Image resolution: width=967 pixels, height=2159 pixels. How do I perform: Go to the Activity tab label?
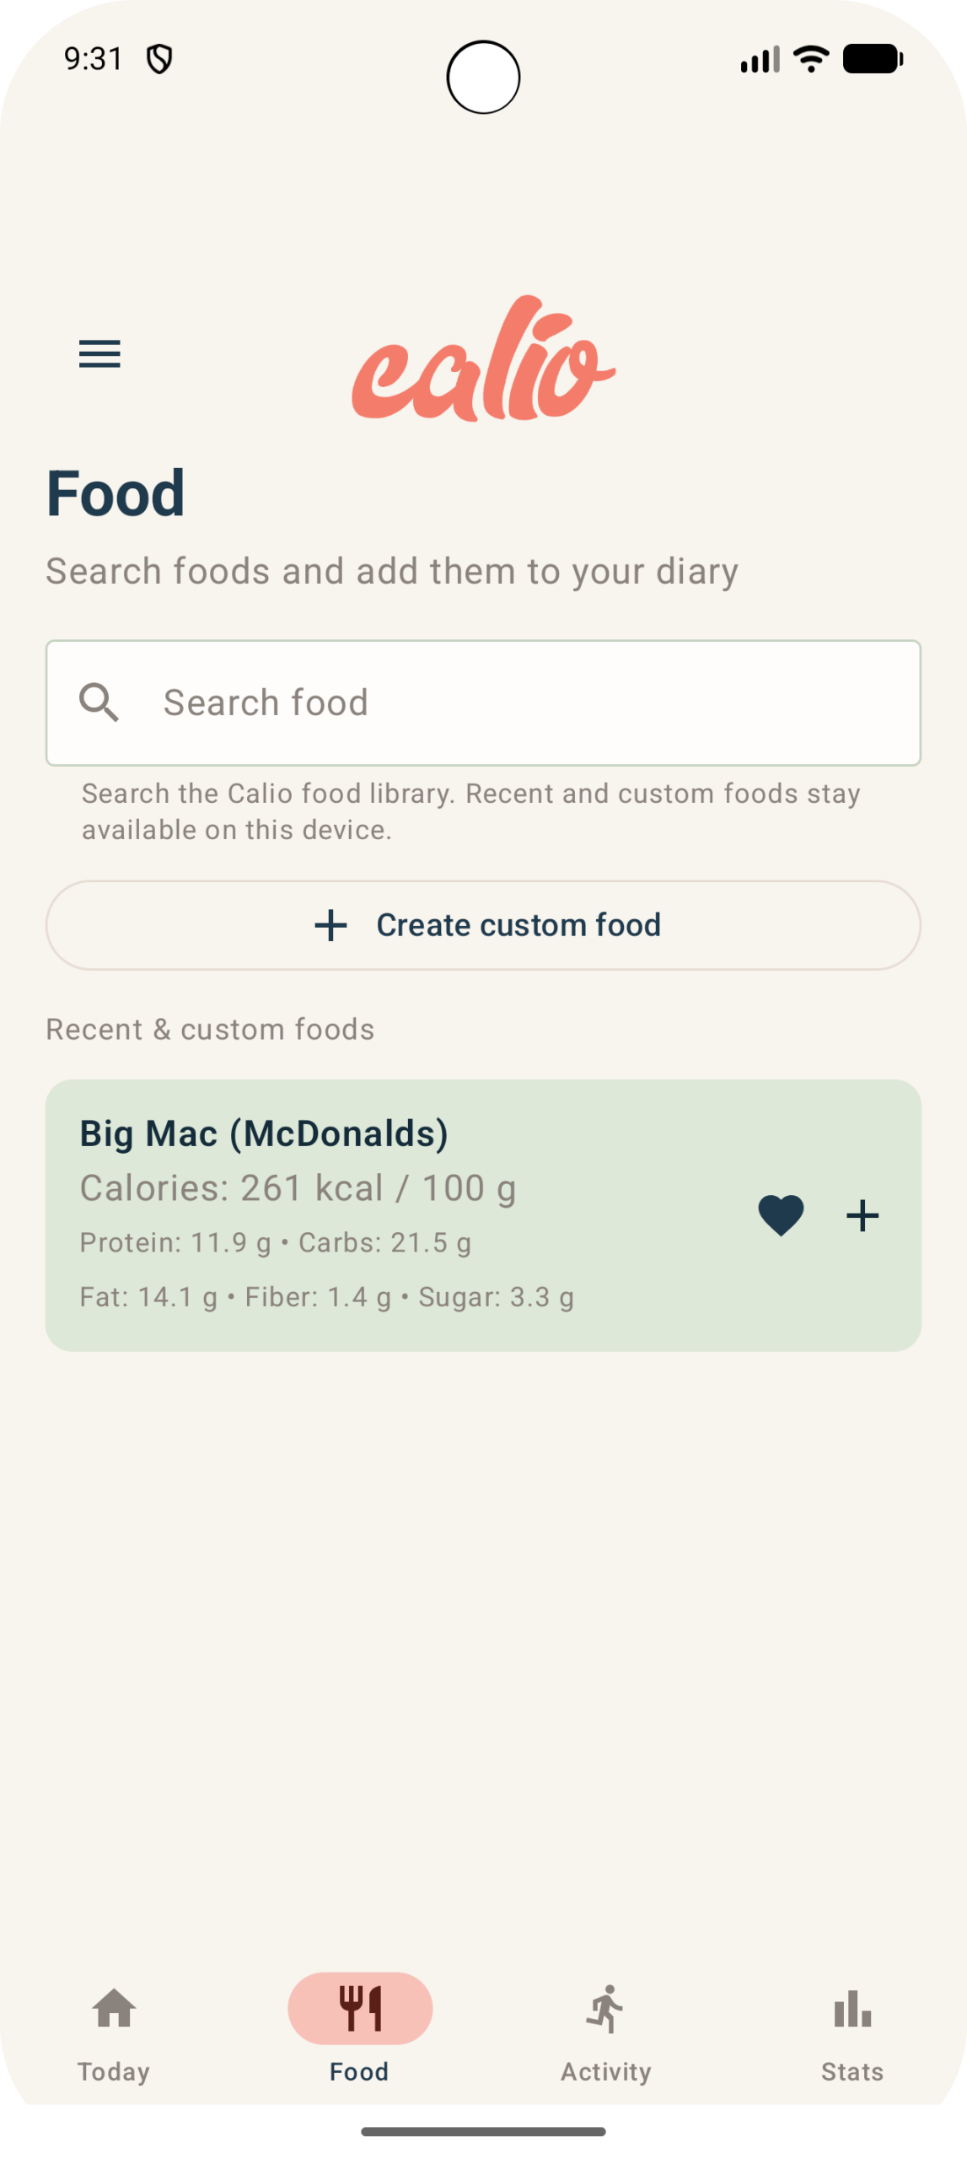tap(605, 2071)
